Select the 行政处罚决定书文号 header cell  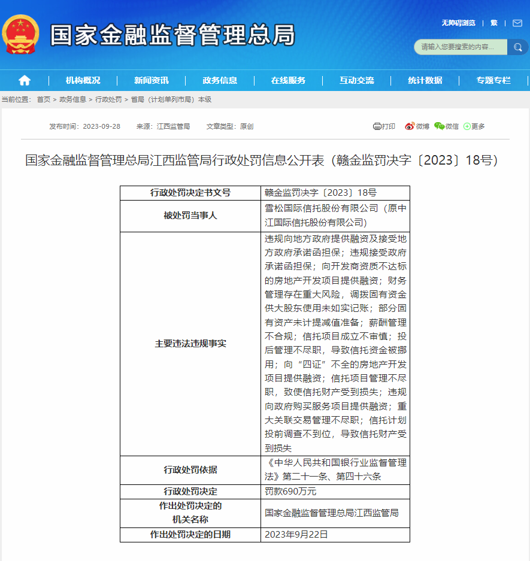coord(190,193)
